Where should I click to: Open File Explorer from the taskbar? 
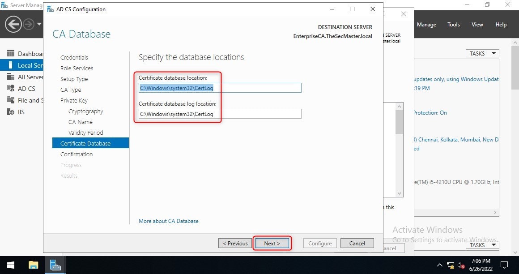point(34,265)
